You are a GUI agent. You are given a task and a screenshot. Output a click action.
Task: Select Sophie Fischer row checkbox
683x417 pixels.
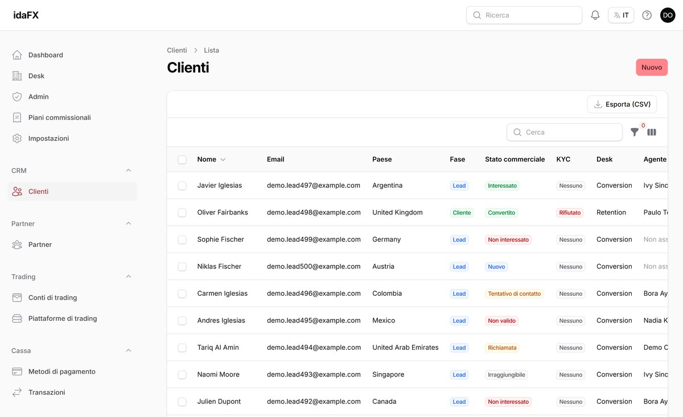pos(182,240)
